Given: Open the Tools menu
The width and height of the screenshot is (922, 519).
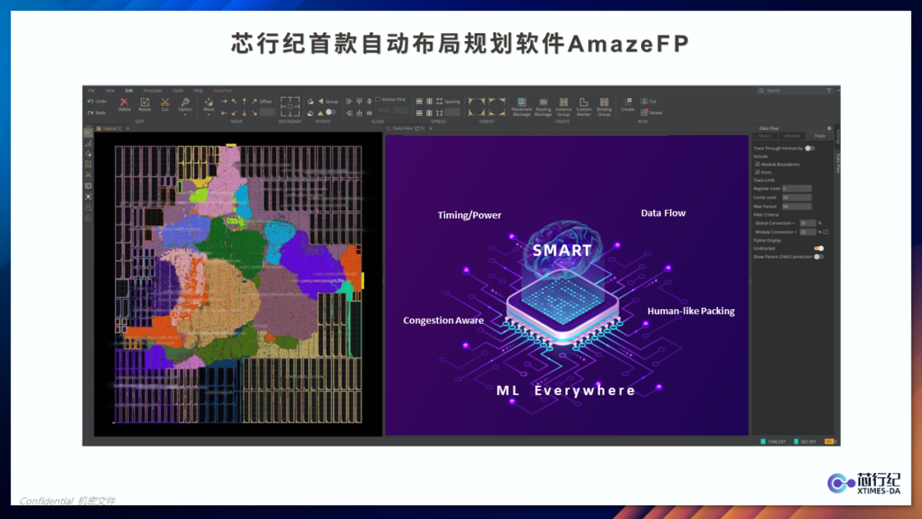Looking at the screenshot, I should [178, 90].
